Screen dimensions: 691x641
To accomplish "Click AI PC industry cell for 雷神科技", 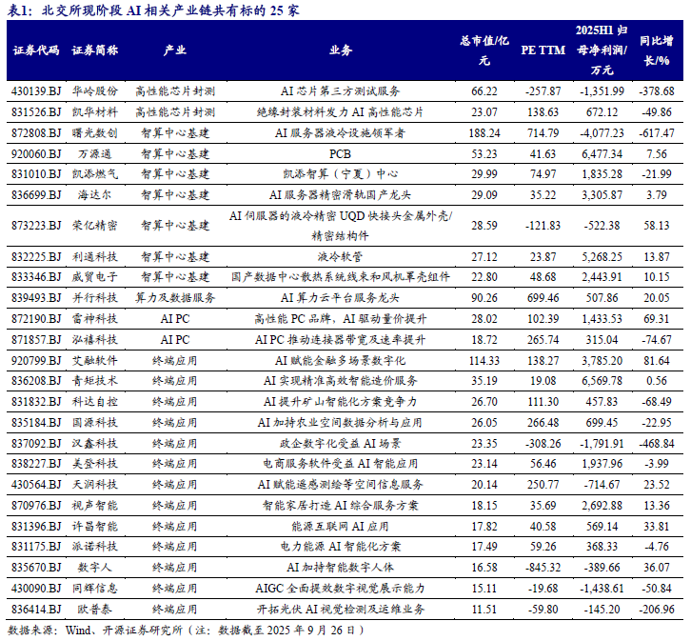I will pyautogui.click(x=175, y=319).
